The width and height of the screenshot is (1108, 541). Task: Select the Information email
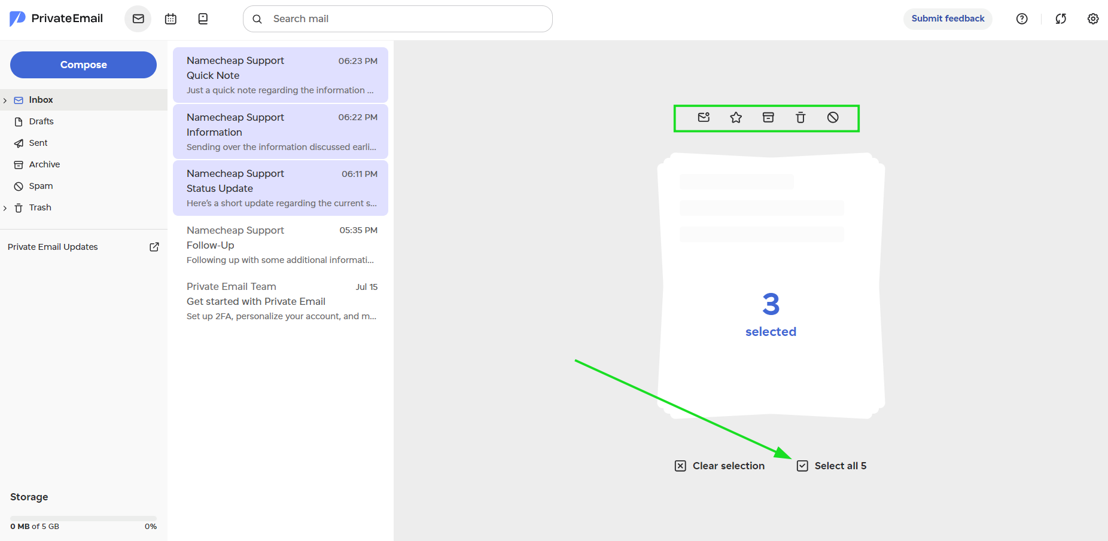[281, 132]
